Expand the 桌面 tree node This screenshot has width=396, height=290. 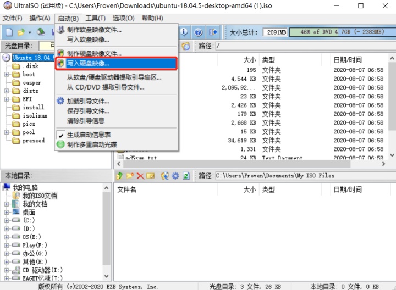7,213
